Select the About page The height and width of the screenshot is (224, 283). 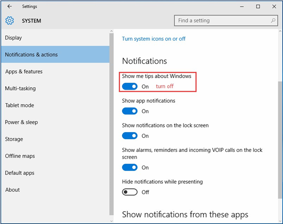tap(55, 190)
